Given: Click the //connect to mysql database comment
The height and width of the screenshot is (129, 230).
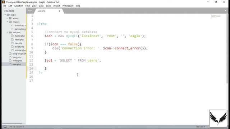Looking at the screenshot, I should point(71,32).
